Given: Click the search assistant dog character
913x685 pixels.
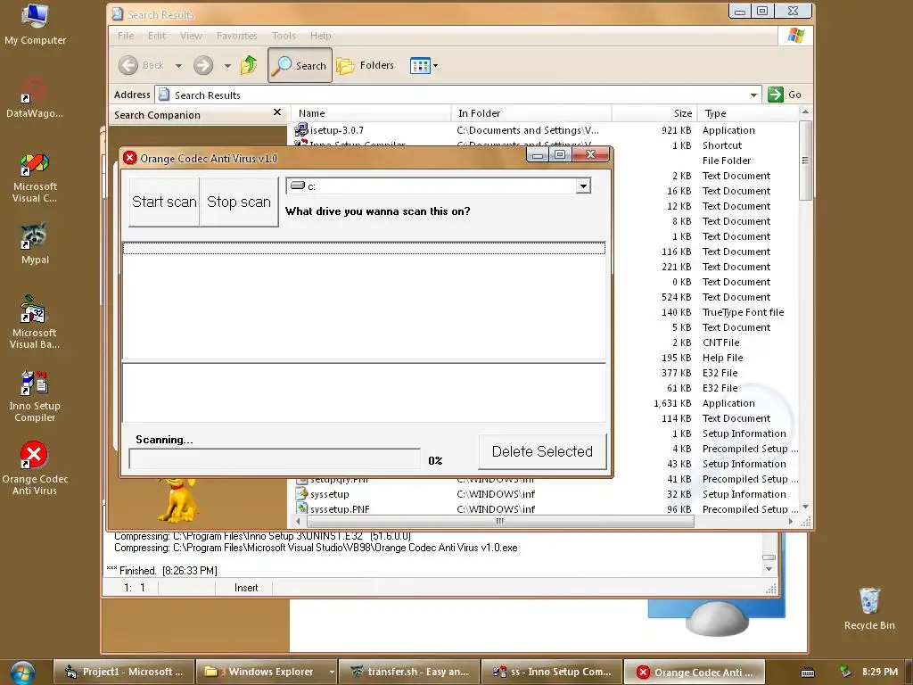Looking at the screenshot, I should 179,499.
